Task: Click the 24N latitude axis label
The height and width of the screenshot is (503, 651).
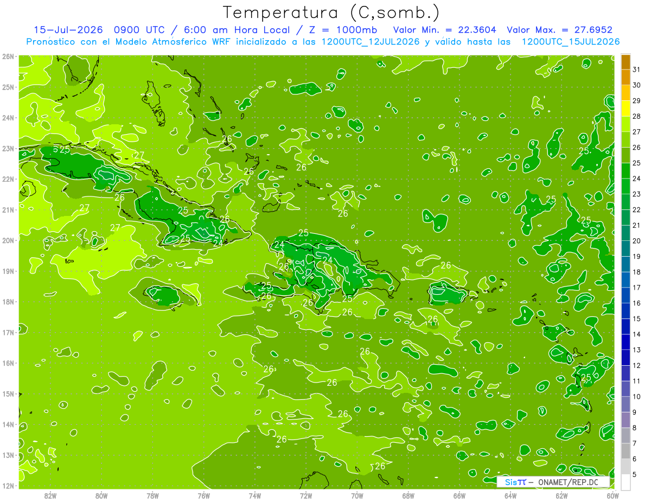Action: [9, 118]
